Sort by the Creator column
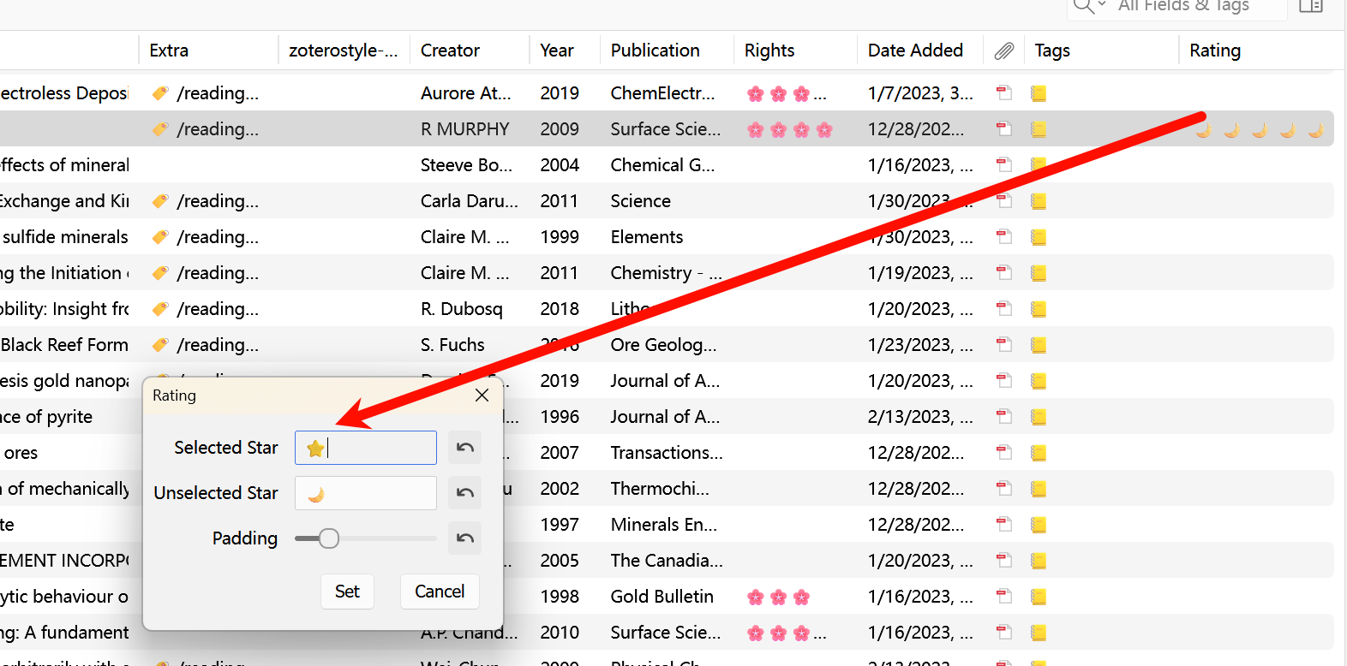Image resolution: width=1347 pixels, height=666 pixels. coord(450,51)
